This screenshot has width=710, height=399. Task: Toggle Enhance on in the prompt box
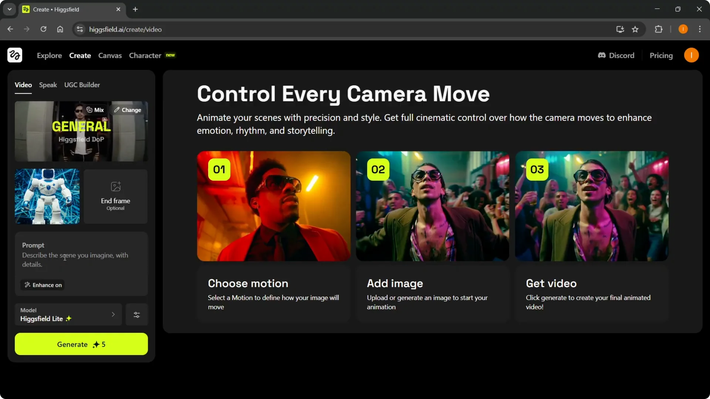pos(42,285)
